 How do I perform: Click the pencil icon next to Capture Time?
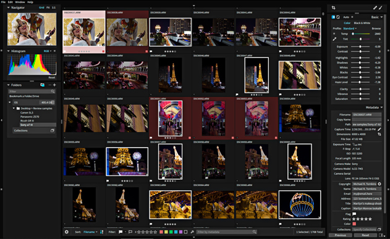pyautogui.click(x=379, y=129)
